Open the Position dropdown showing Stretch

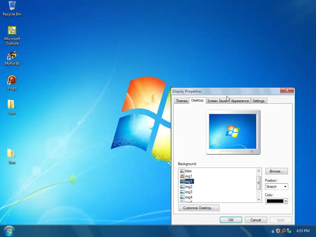(276, 187)
